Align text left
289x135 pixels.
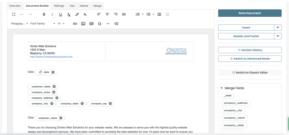pos(99,14)
